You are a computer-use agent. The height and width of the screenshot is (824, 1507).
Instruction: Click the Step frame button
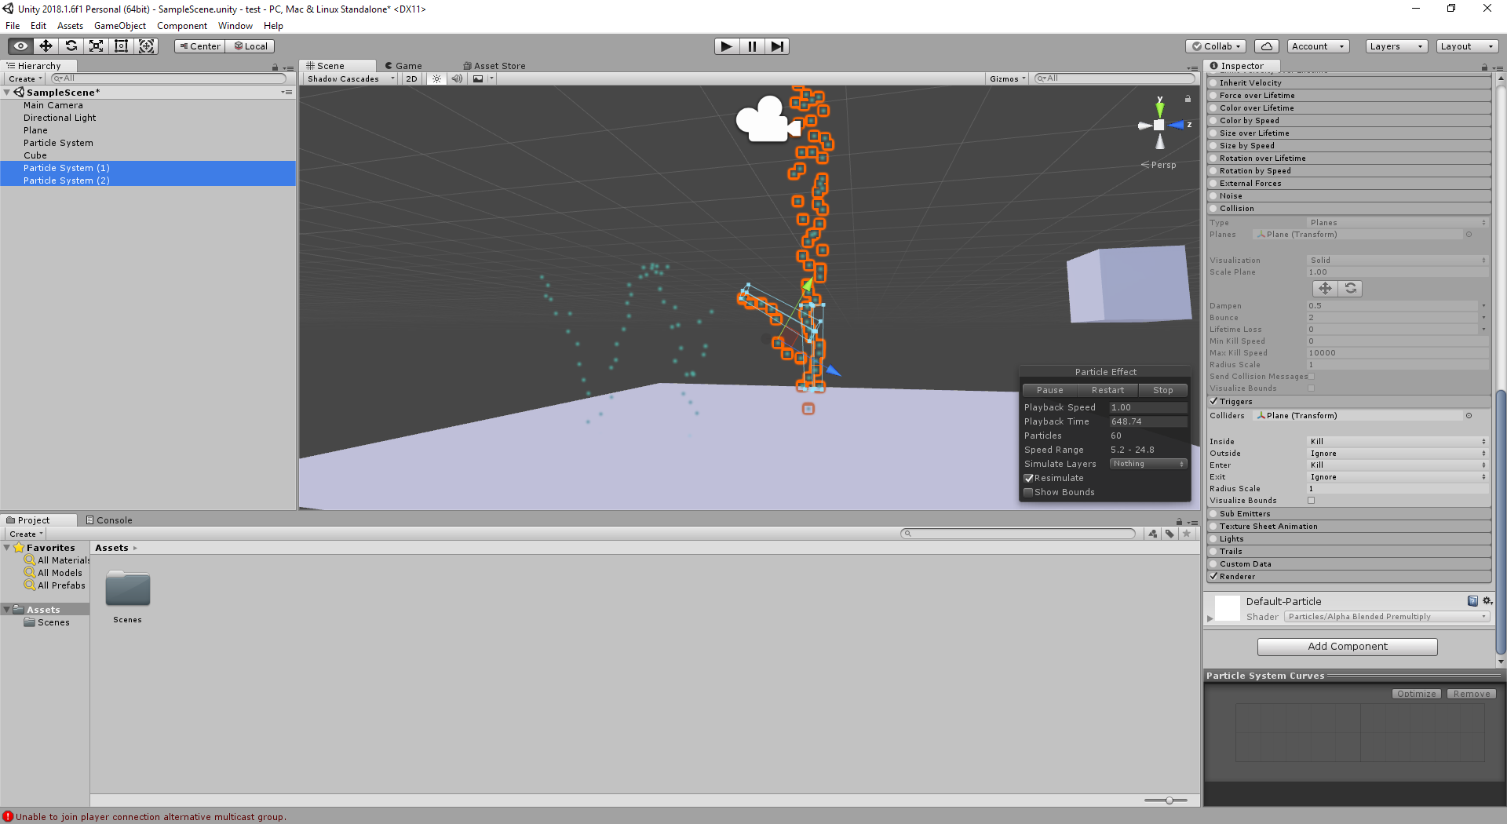click(x=777, y=46)
